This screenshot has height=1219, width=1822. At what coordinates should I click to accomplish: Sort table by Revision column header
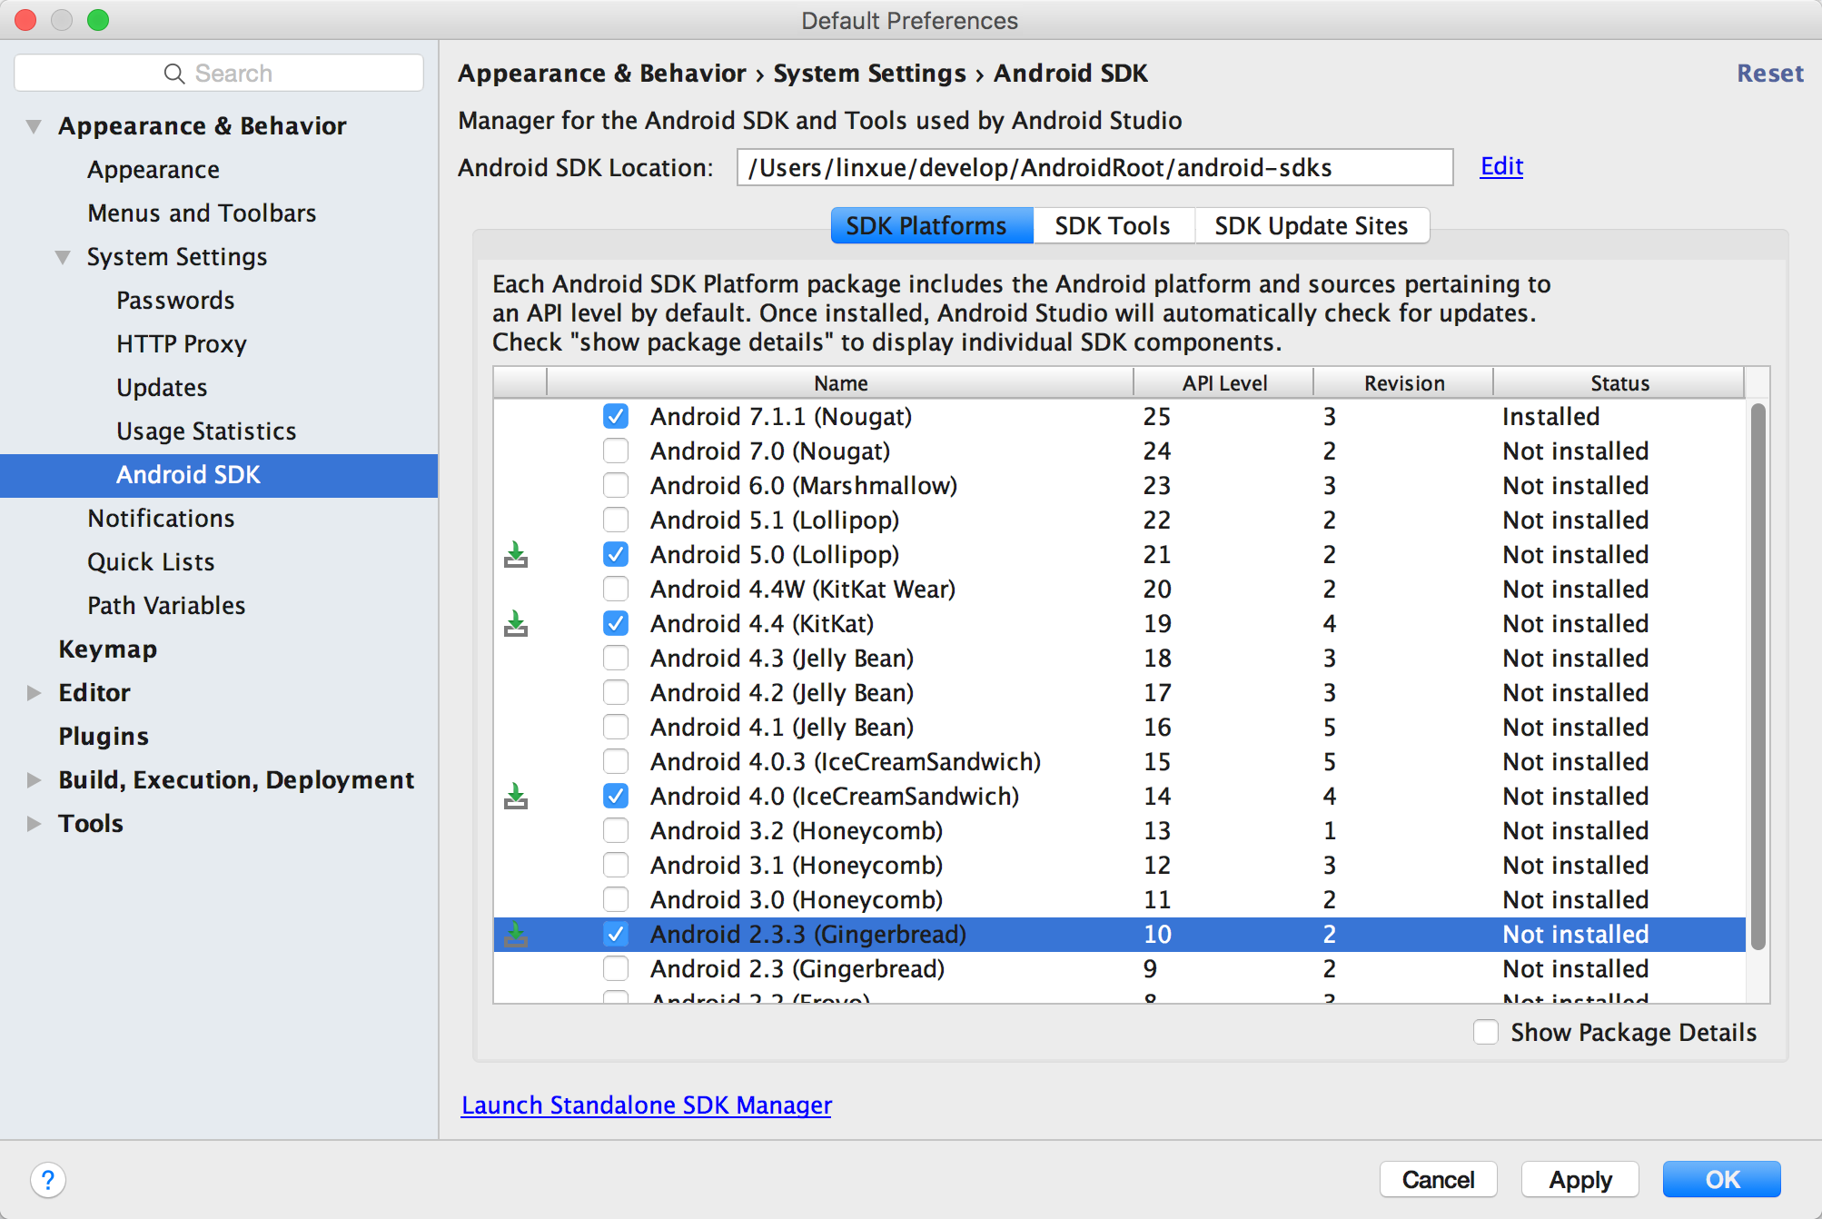pyautogui.click(x=1403, y=382)
